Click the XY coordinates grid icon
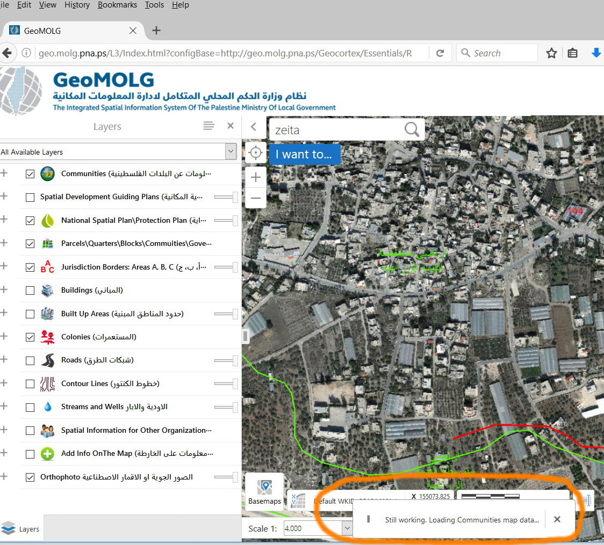Viewport: 604px width, 545px height. [x=298, y=501]
